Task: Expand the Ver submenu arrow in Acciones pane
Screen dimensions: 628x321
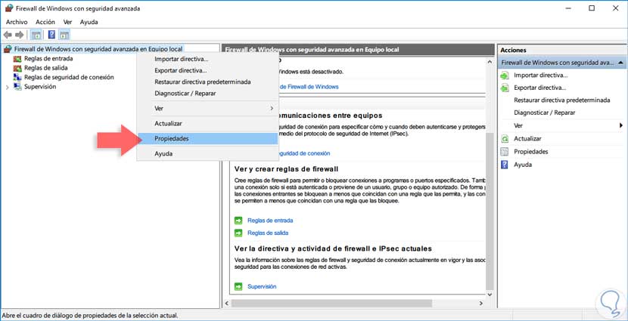Action: [x=620, y=125]
